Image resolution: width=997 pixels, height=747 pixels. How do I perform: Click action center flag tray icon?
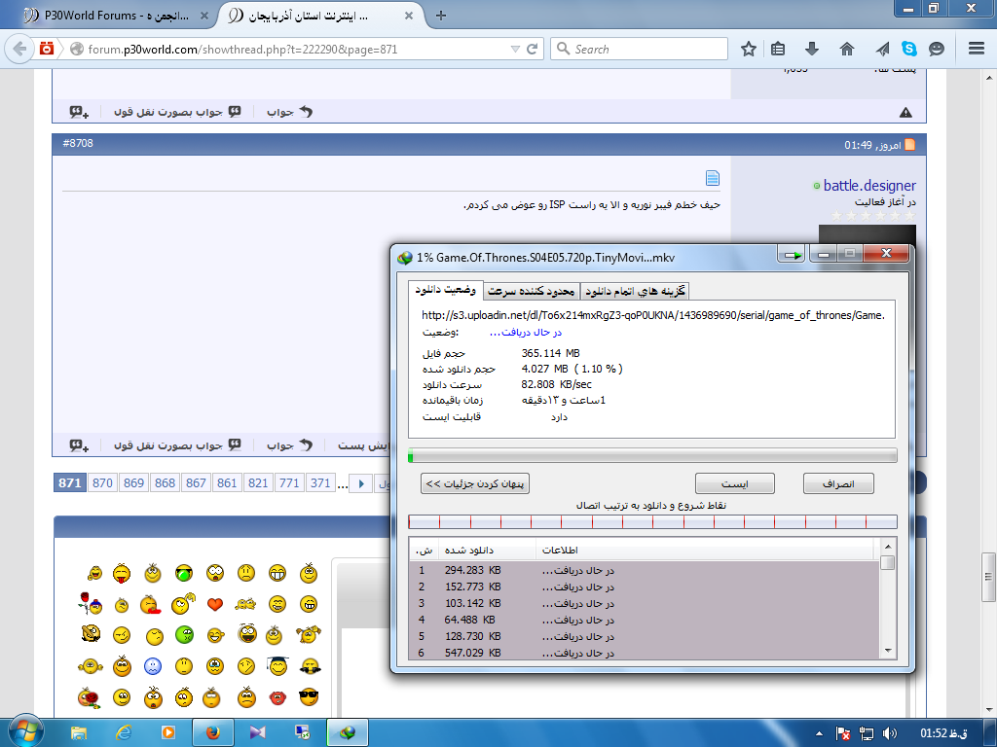(x=842, y=733)
